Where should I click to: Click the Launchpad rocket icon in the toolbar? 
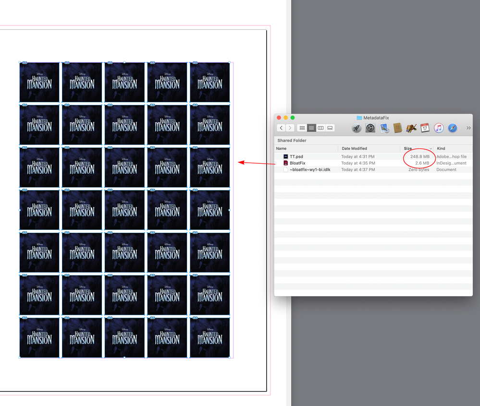tap(356, 128)
